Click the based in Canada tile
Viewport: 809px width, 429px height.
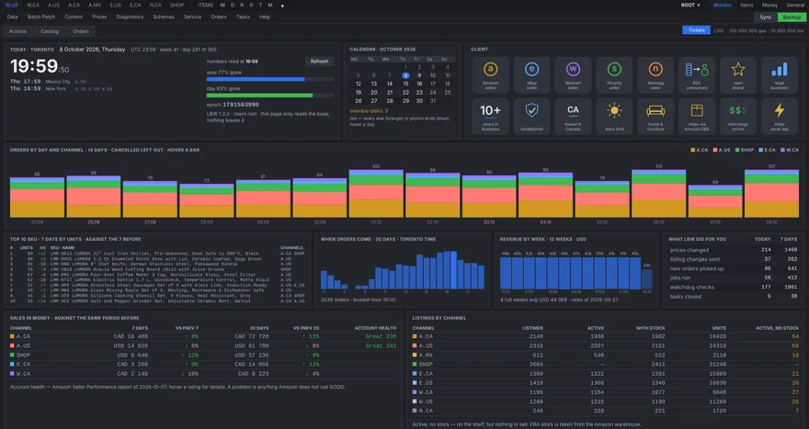pos(573,117)
